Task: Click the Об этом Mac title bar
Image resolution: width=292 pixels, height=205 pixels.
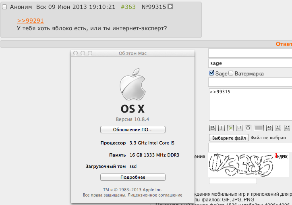Action: [133, 53]
